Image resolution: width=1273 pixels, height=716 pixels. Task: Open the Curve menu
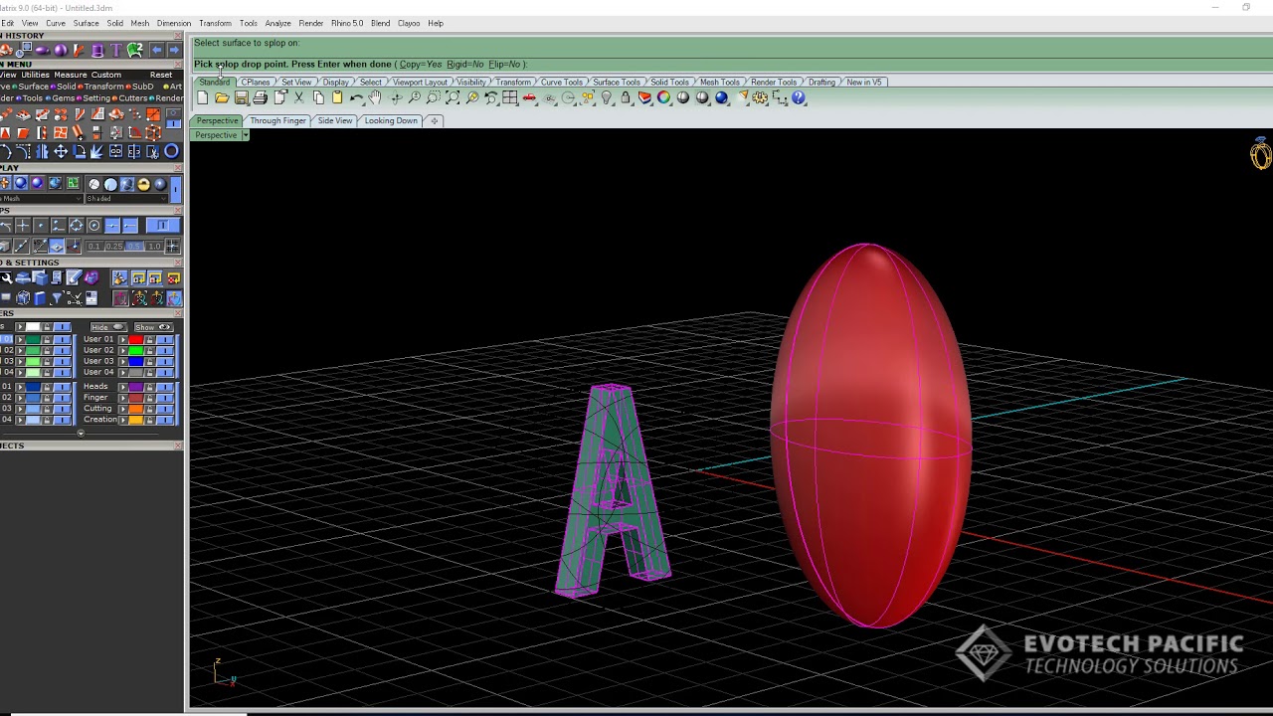[56, 23]
